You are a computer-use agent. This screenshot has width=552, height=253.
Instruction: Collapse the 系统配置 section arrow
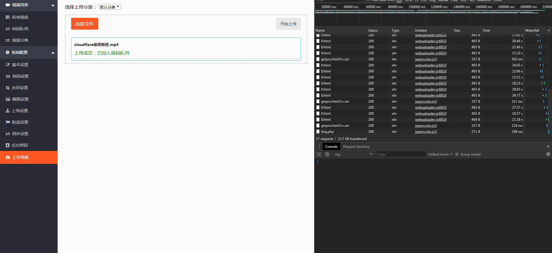pos(53,53)
